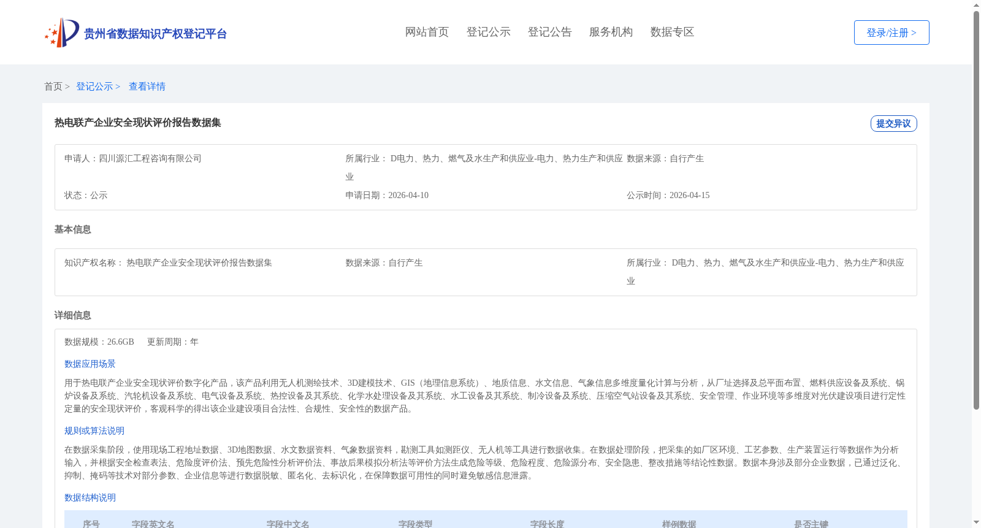Click the 申请日期：2026-04-10 text
Viewport: 981px width, 528px height.
click(387, 195)
